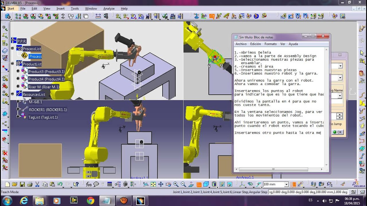The width and height of the screenshot is (367, 206).
Task: Click the Zoom In magnifier
Action: pos(176,184)
